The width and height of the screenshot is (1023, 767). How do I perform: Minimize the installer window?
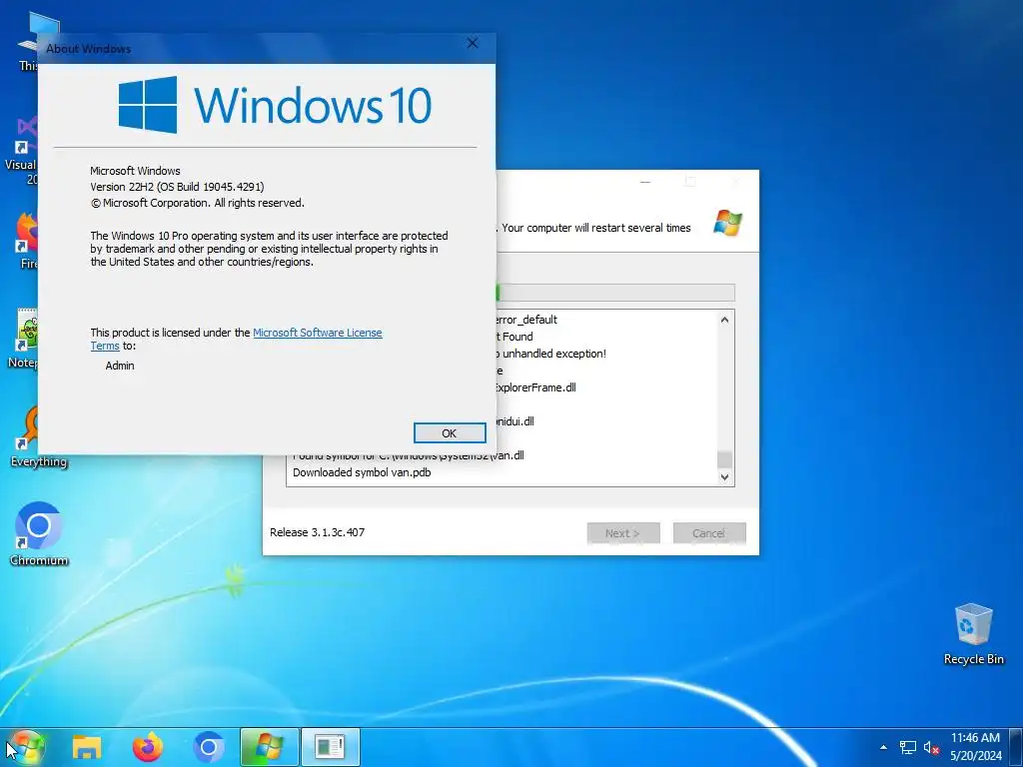point(645,182)
